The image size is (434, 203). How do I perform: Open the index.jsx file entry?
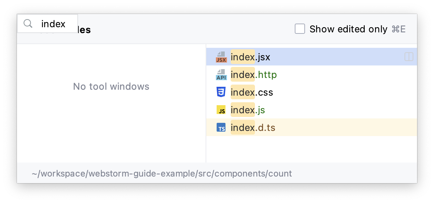tap(251, 57)
